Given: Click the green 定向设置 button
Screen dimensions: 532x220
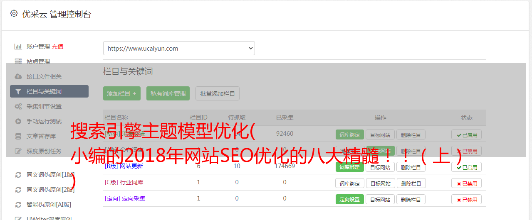Looking at the screenshot, I should pos(350,199).
